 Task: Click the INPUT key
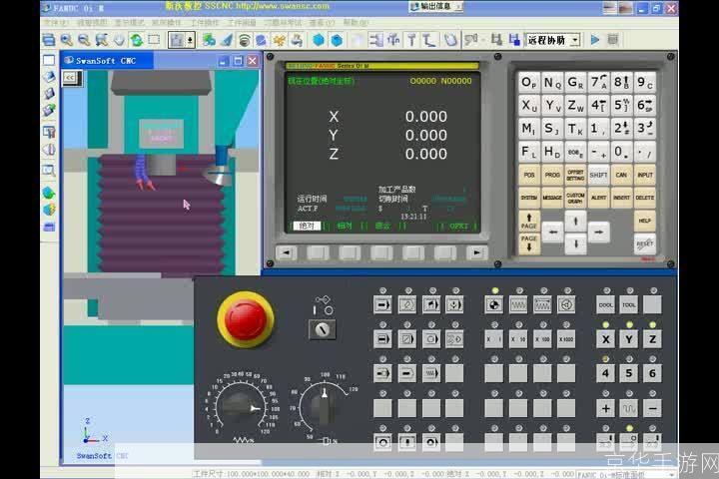pyautogui.click(x=645, y=175)
